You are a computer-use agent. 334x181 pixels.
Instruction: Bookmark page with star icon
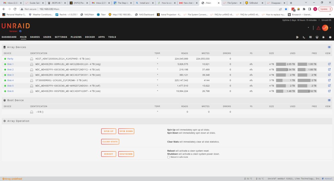pos(286,9)
